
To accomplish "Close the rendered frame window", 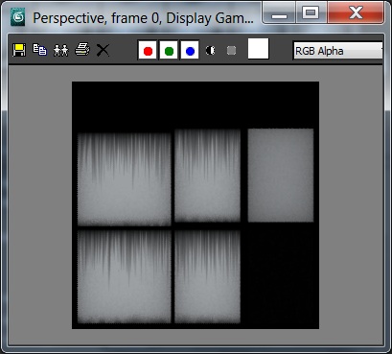I will click(x=356, y=13).
